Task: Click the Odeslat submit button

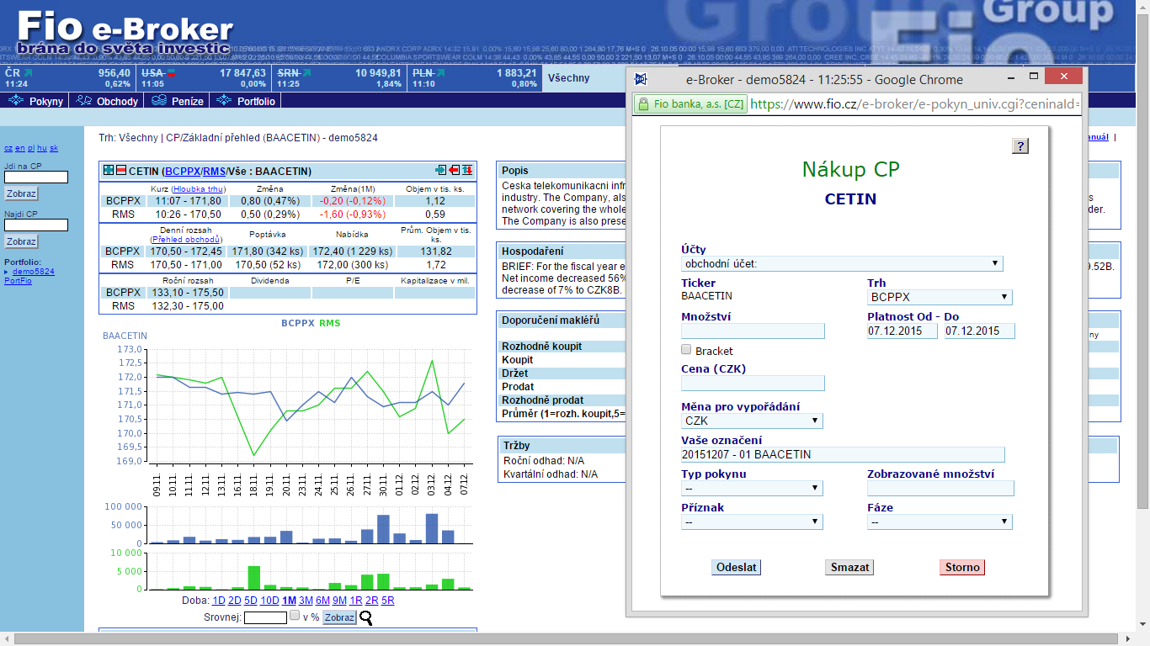Action: (x=736, y=567)
